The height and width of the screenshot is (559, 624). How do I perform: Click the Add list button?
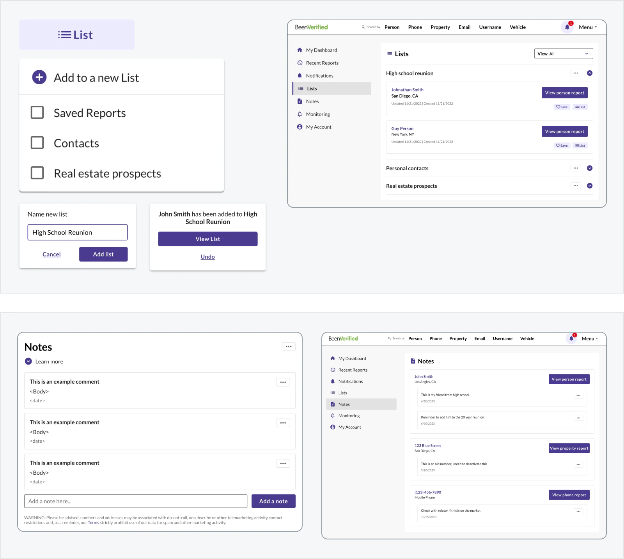click(103, 254)
